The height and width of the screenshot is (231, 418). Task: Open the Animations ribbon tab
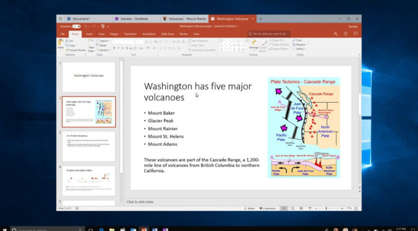tap(149, 34)
